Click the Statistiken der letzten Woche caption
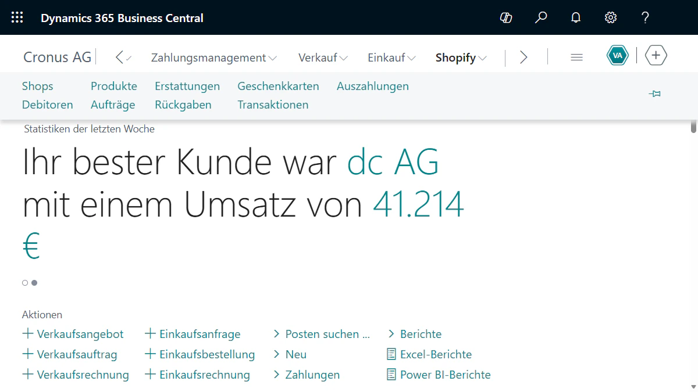Screen dimensions: 698x392 pos(89,129)
